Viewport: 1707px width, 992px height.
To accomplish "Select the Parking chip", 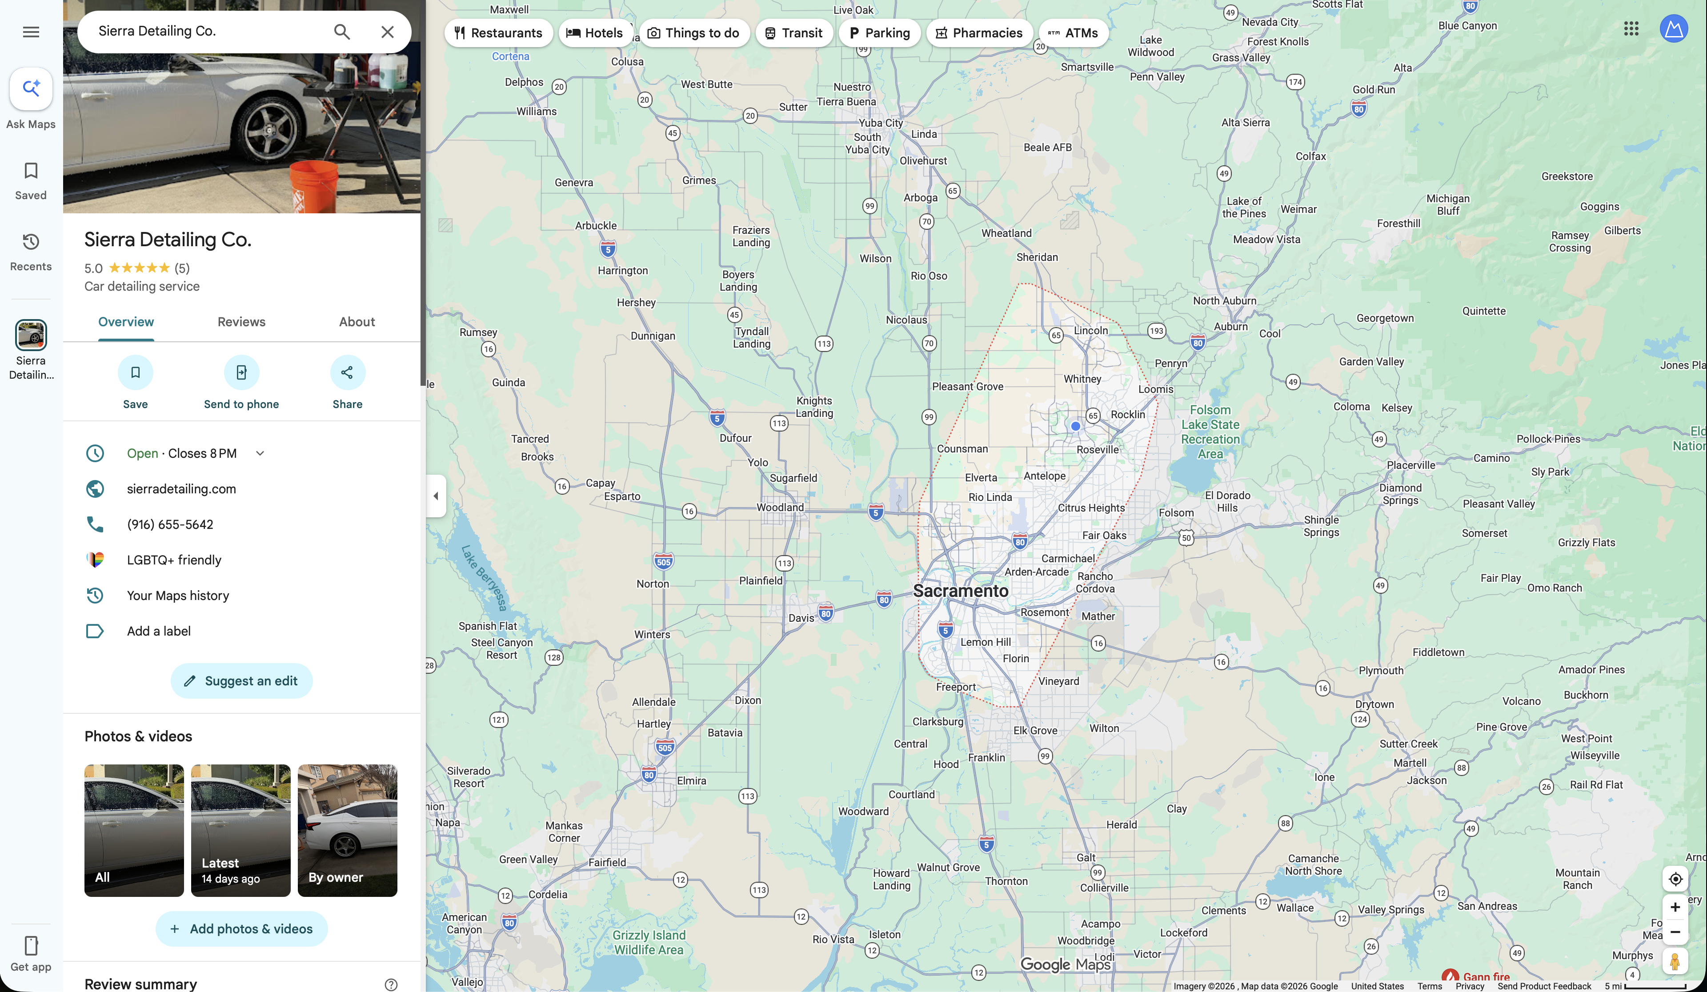I will 879,33.
